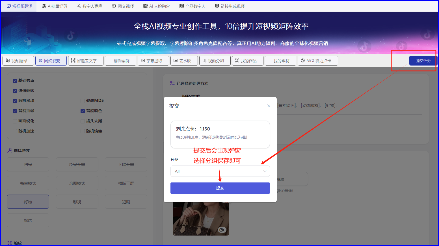This screenshot has width=439, height=246.
Task: Open the 去水映 watermark tool
Action: tap(184, 61)
